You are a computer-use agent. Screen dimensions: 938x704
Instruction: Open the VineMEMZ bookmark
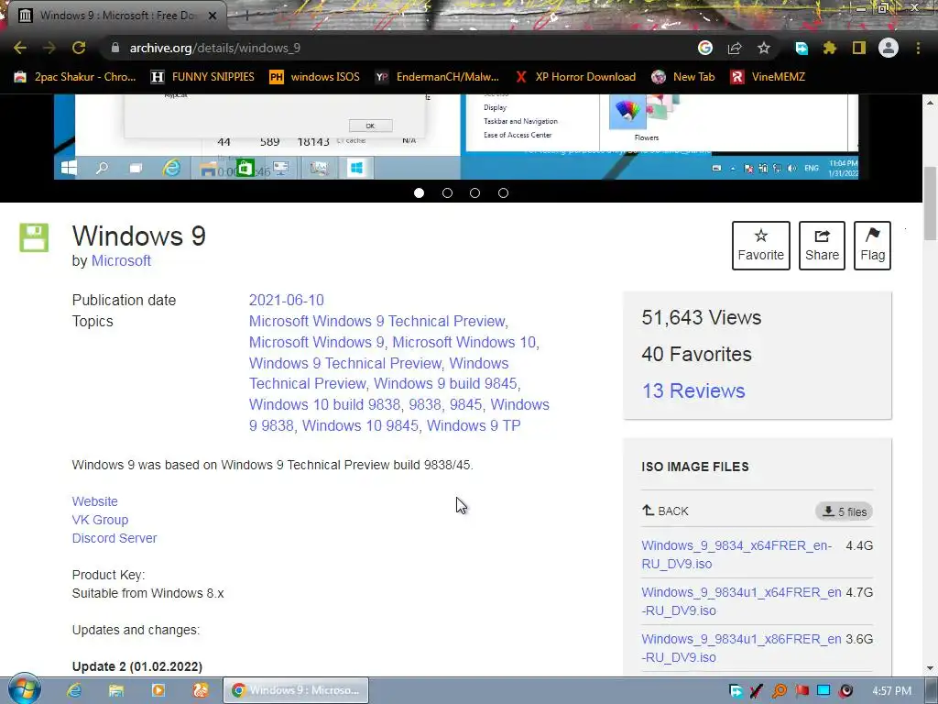pyautogui.click(x=768, y=77)
